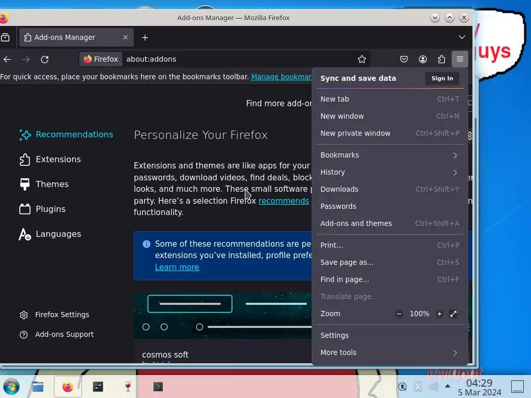This screenshot has height=398, width=531.
Task: Click the 04:29 clock in the tray
Action: coord(479,383)
